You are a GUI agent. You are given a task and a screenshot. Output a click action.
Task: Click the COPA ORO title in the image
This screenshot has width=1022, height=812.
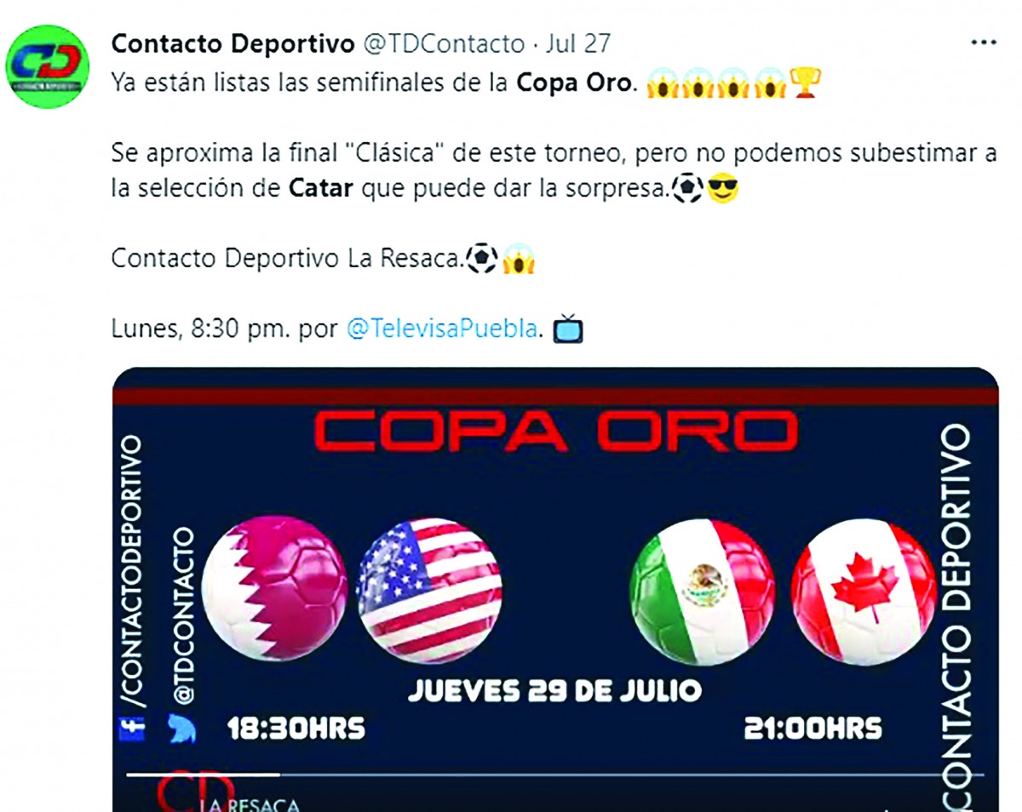pyautogui.click(x=555, y=431)
